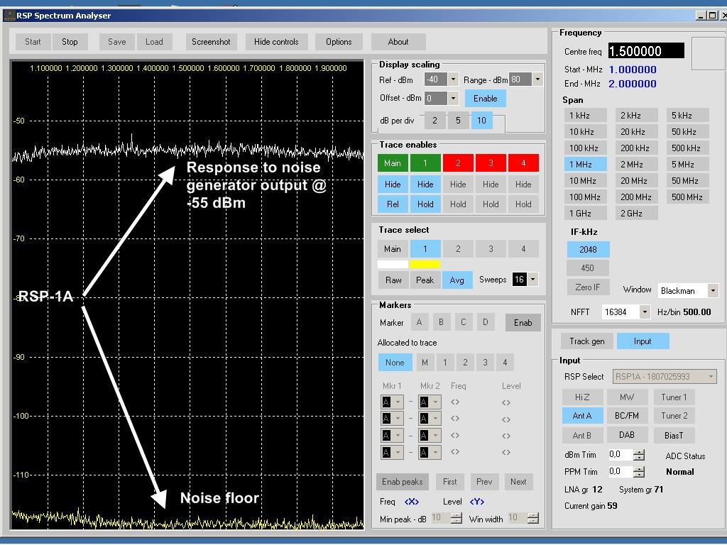Viewport: 727px width, 545px height.
Task: Click the Centre freq input field
Action: (x=646, y=51)
